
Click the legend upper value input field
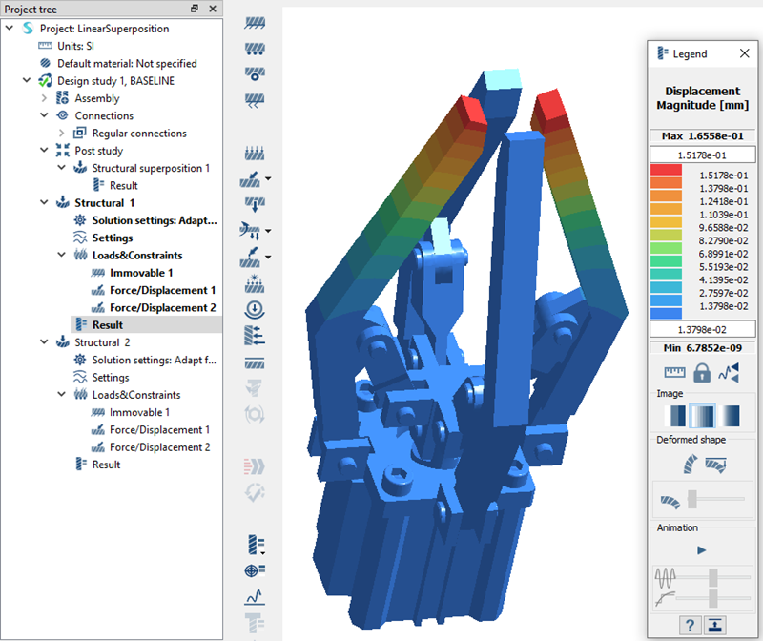tap(701, 155)
